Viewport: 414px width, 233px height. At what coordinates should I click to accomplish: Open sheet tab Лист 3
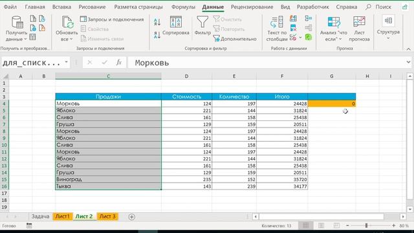click(107, 216)
